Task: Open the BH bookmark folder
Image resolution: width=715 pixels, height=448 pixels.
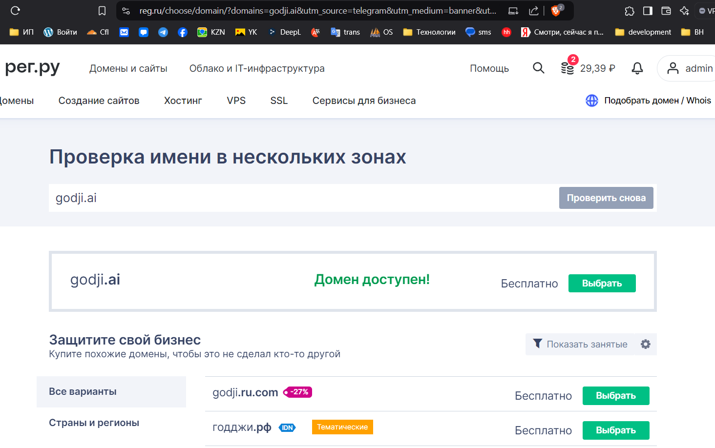Action: pos(693,32)
